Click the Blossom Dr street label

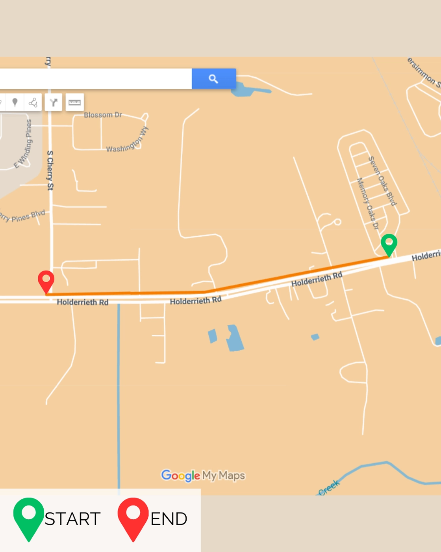[103, 115]
